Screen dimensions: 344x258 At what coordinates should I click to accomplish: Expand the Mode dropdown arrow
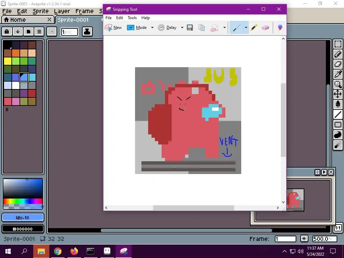(x=152, y=28)
